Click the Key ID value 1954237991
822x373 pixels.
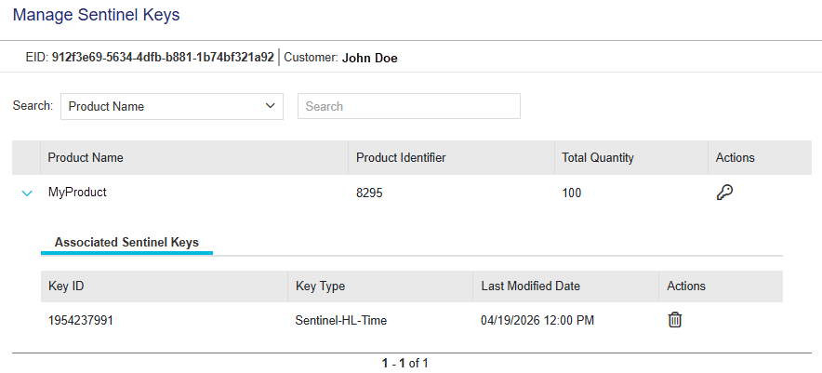point(81,321)
